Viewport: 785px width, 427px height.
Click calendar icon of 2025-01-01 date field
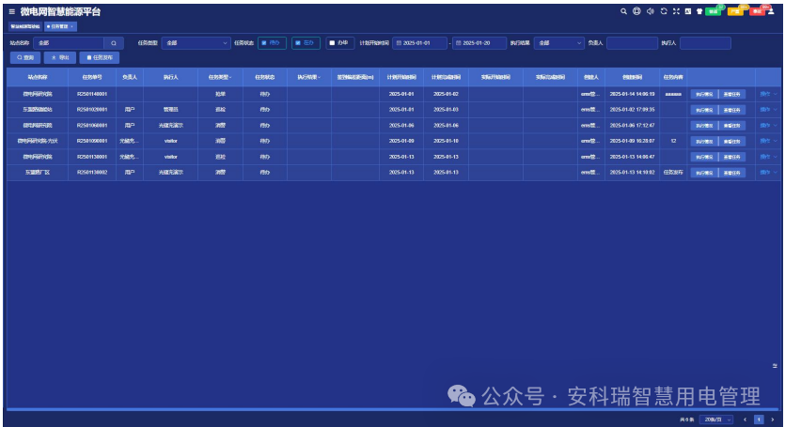pyautogui.click(x=399, y=43)
